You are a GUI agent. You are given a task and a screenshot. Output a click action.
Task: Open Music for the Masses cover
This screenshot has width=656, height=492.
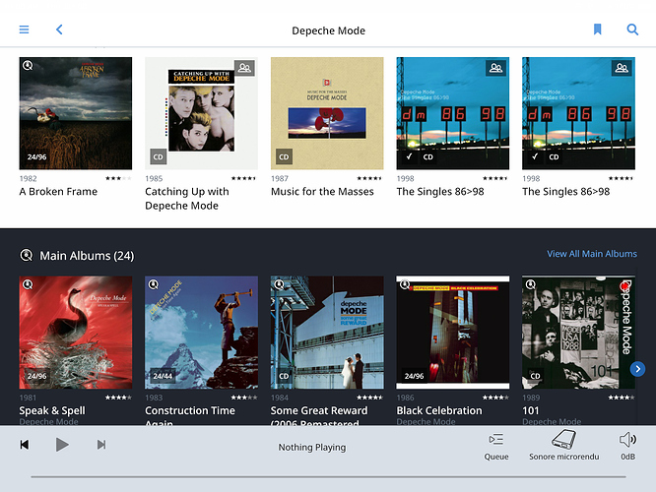[x=327, y=113]
